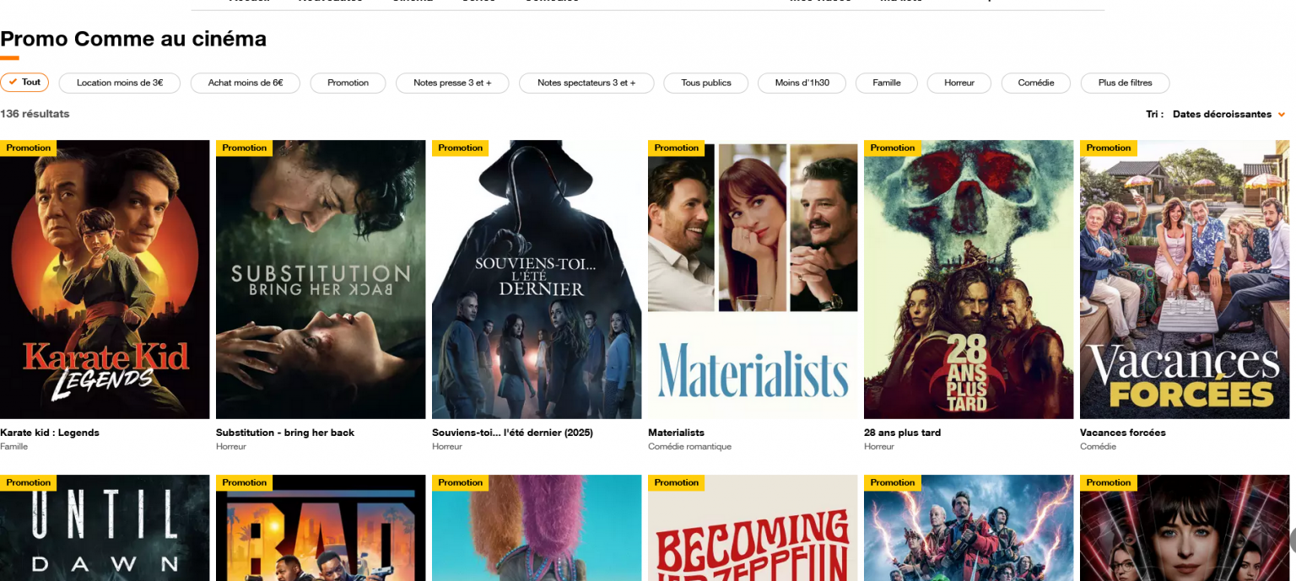Open the 'Dates décroissantes' sort dropdown
1296x581 pixels.
[1221, 115]
